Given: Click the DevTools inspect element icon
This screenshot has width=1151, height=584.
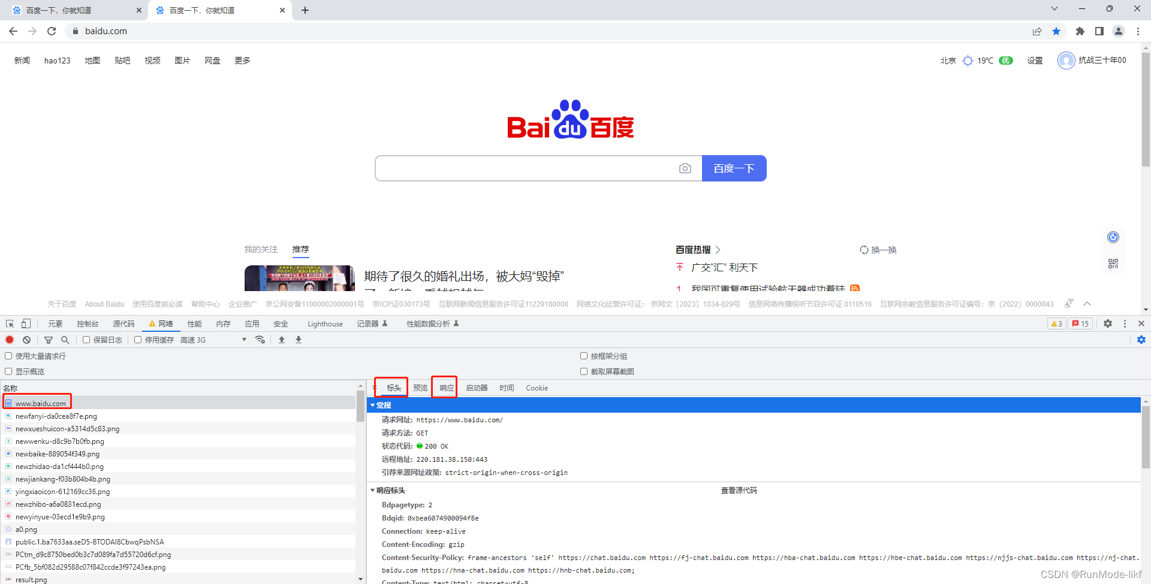Looking at the screenshot, I should (10, 323).
